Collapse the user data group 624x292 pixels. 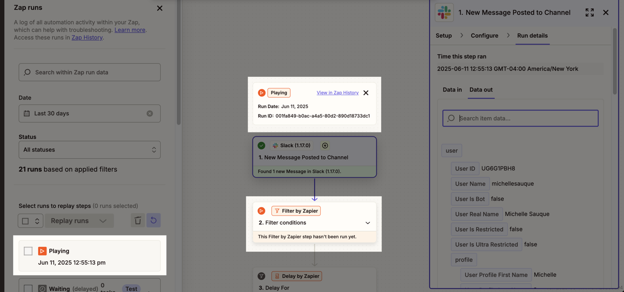click(451, 151)
